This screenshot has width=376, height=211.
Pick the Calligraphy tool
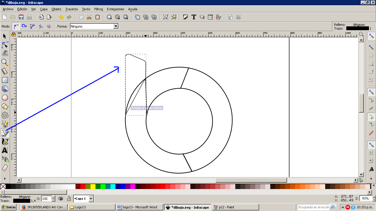[x=5, y=142]
